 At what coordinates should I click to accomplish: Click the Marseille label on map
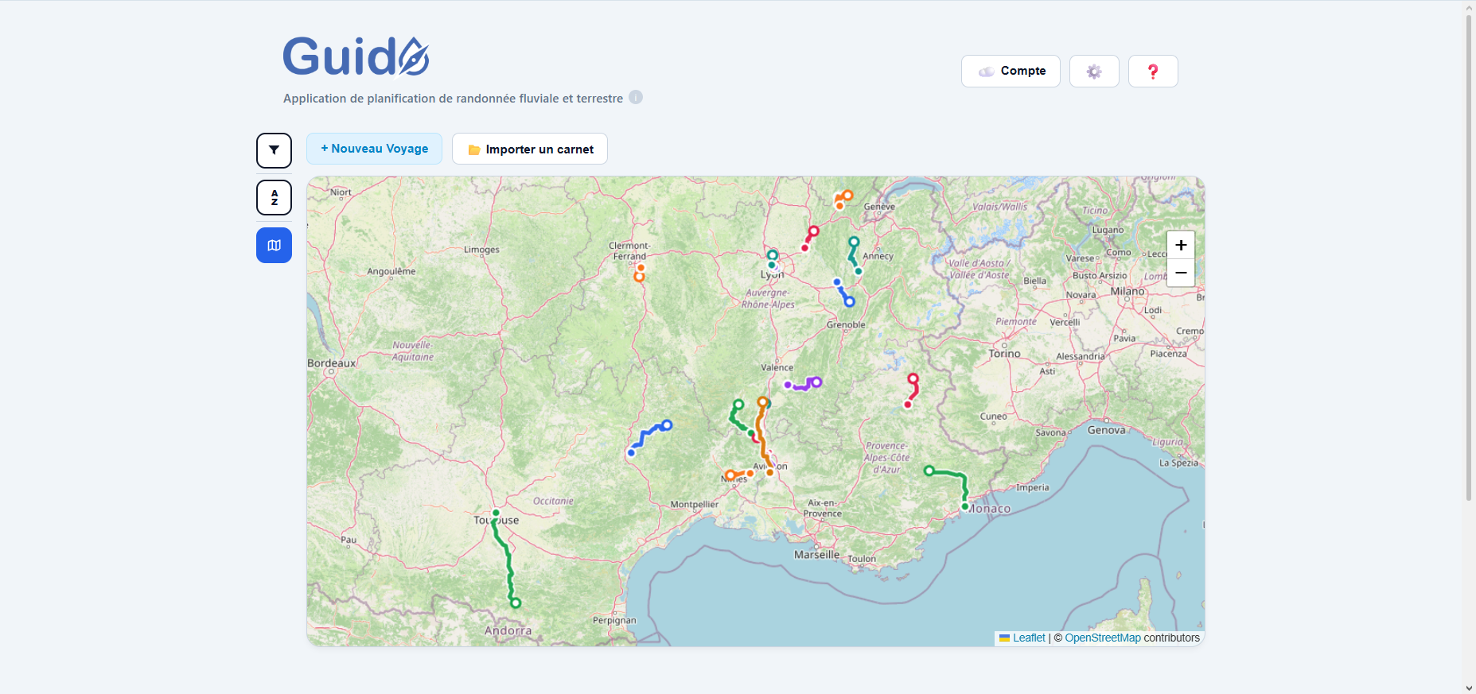pos(816,555)
